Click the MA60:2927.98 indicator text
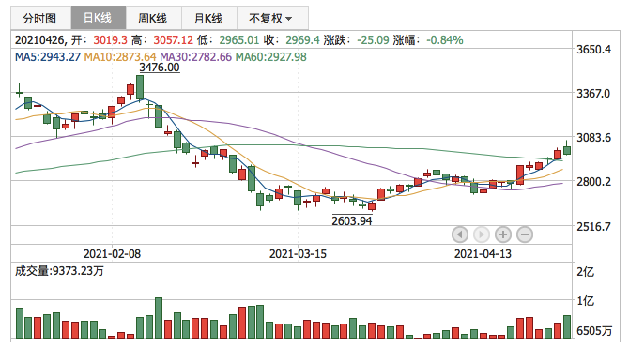 click(x=270, y=57)
